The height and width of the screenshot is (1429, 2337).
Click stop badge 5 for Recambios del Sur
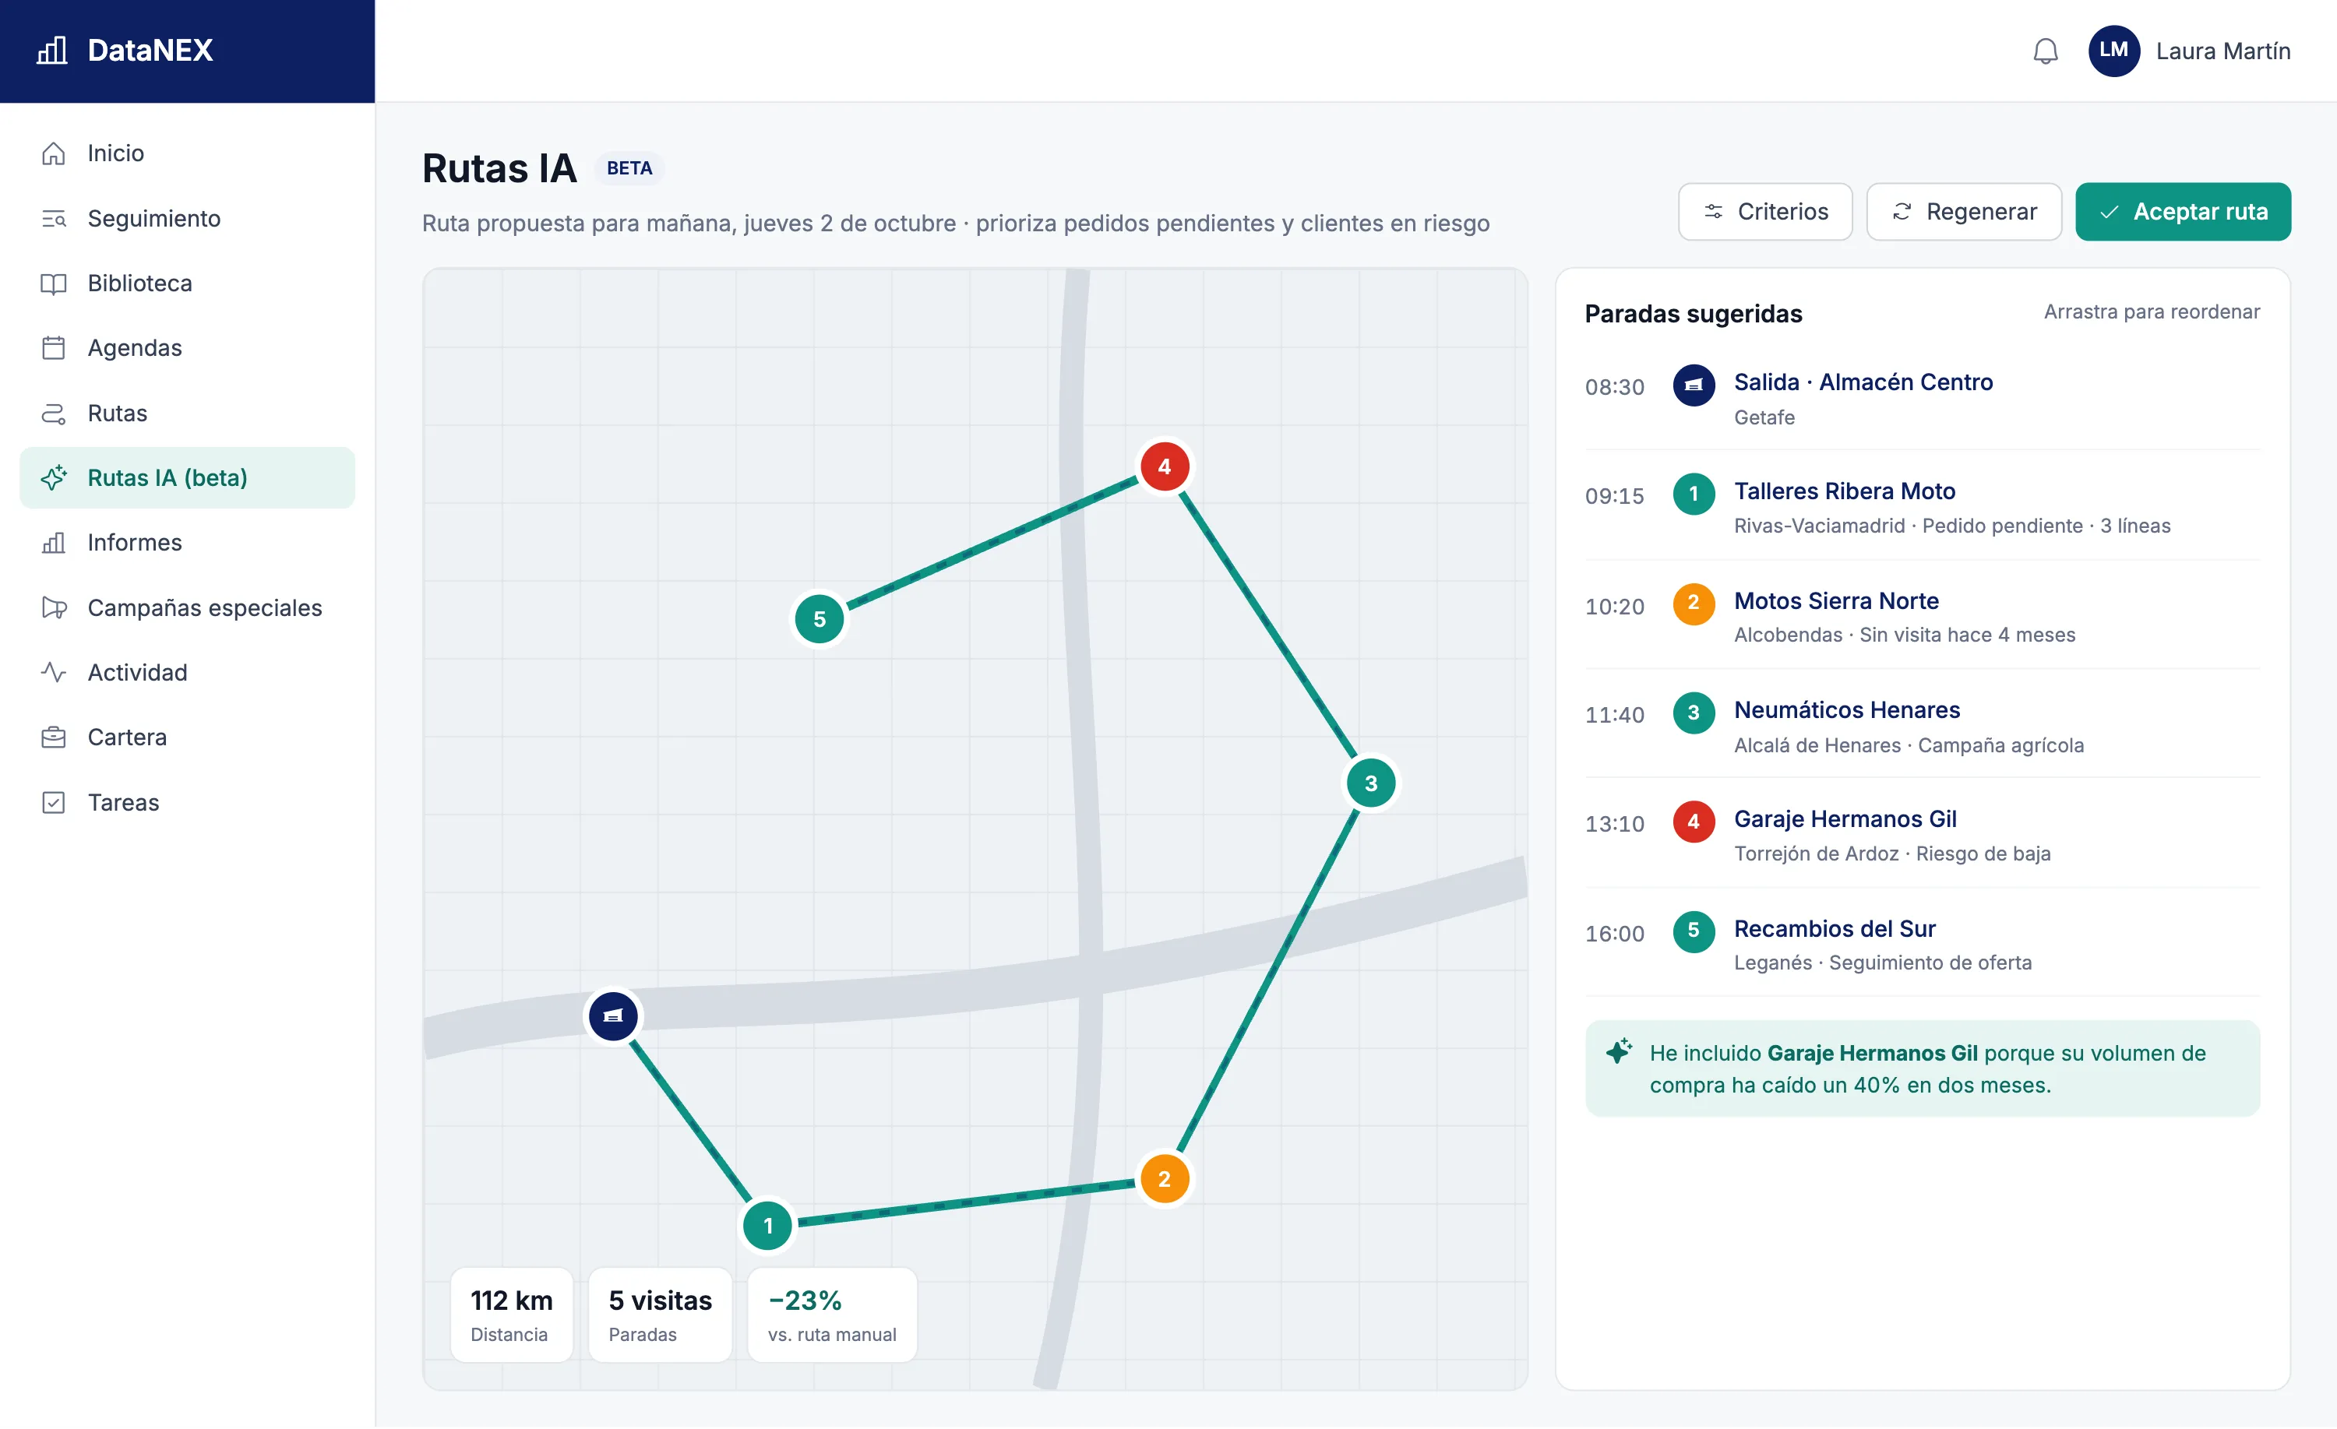click(x=1693, y=932)
